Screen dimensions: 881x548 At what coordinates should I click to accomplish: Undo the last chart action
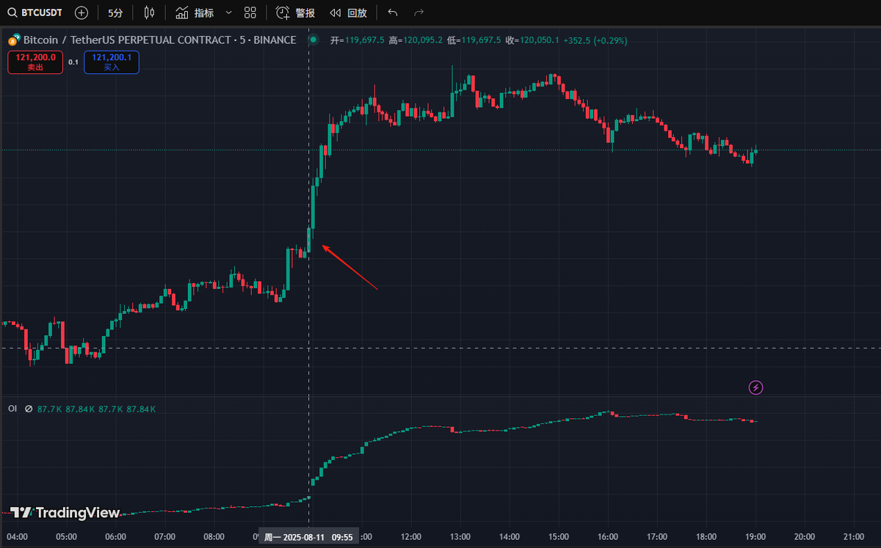pyautogui.click(x=393, y=12)
